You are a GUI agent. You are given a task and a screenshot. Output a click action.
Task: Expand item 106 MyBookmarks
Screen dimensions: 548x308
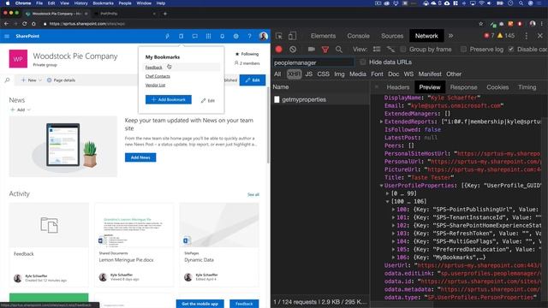tap(394, 258)
